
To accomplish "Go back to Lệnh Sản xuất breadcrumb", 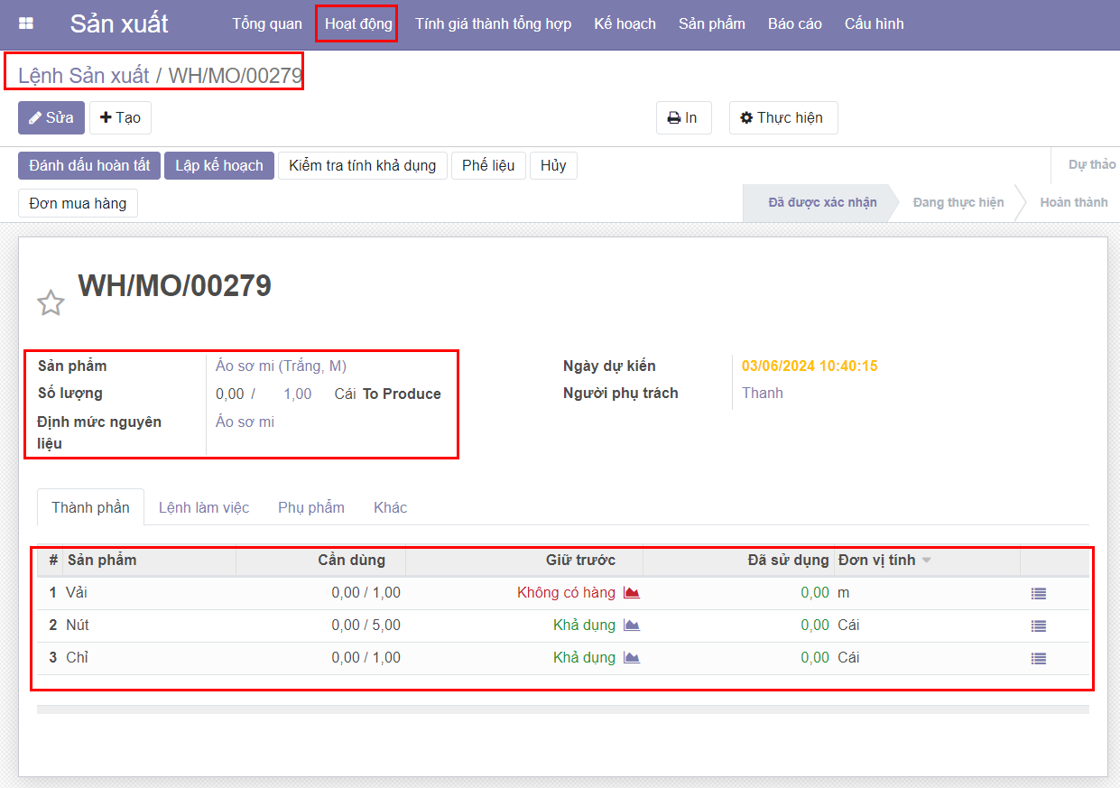I will [83, 76].
